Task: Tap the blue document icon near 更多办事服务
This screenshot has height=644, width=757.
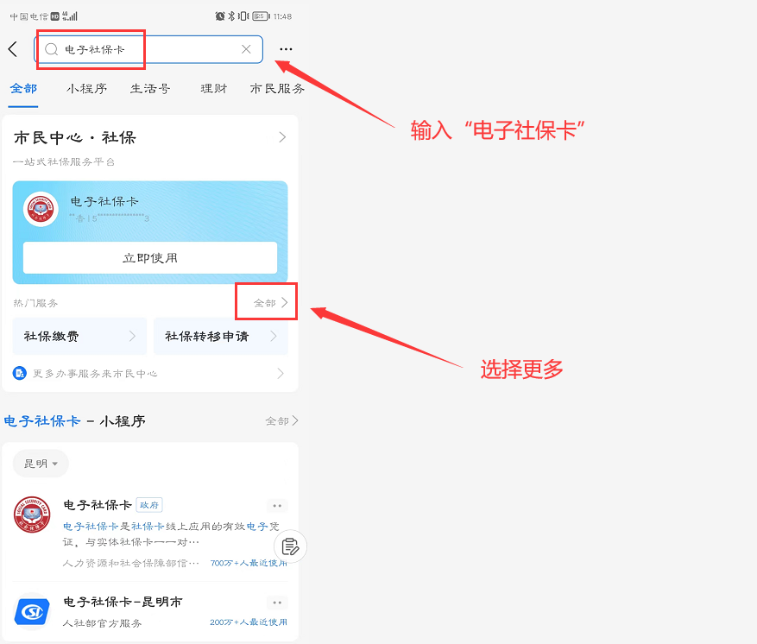Action: [x=19, y=373]
